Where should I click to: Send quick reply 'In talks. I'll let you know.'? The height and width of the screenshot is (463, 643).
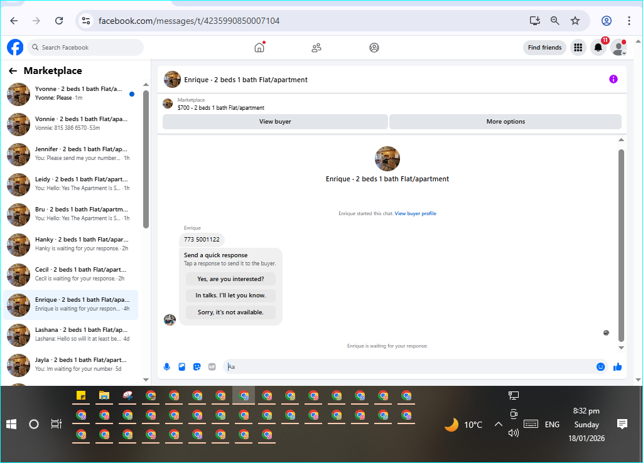[230, 295]
